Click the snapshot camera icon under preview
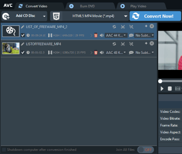The image size is (182, 154). click(178, 89)
